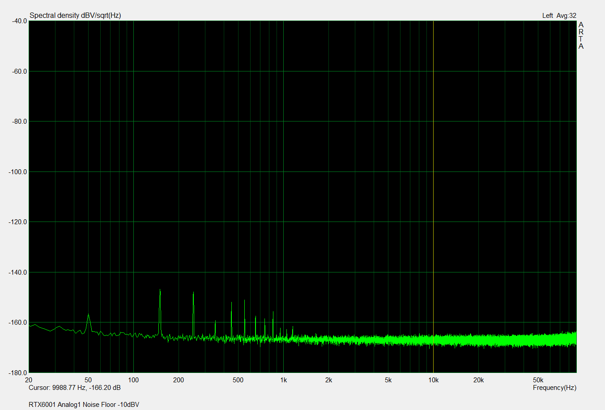605x410 pixels.
Task: Click the 'RTX6001 Analog1 Noise Floor -10dBV' caption
Action: pyautogui.click(x=84, y=405)
